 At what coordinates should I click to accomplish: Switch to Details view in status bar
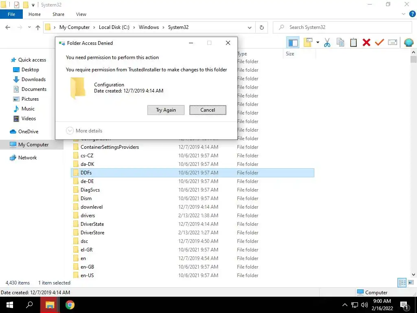[402, 283]
